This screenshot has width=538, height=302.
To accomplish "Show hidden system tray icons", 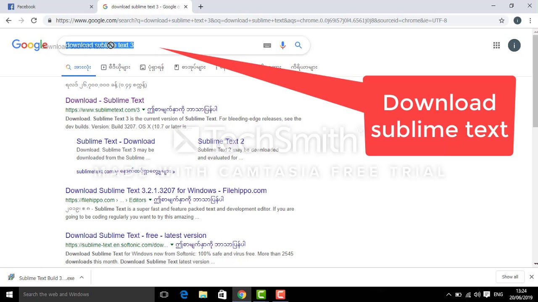I will tap(448, 294).
